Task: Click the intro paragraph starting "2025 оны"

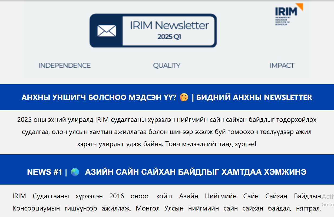Action: (167, 132)
